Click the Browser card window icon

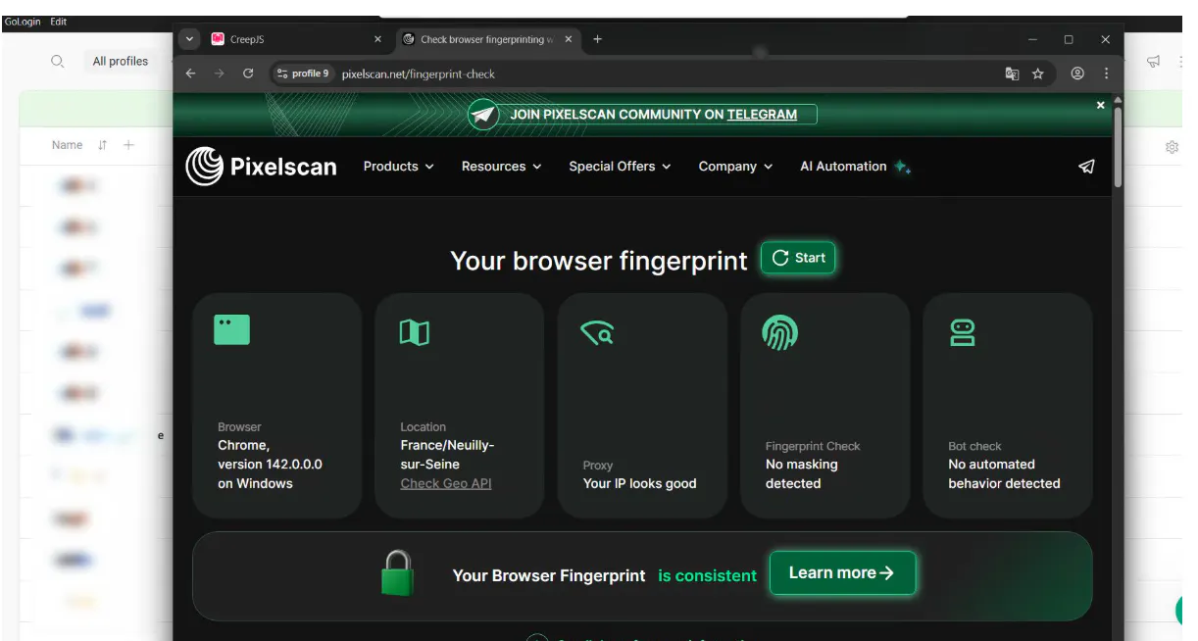[x=231, y=329]
